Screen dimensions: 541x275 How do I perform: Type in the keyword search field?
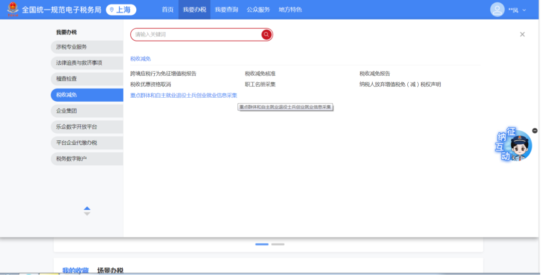tap(195, 35)
